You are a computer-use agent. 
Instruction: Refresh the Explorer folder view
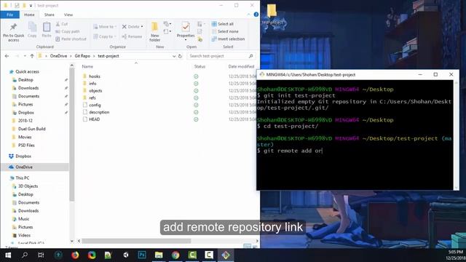[x=180, y=56]
